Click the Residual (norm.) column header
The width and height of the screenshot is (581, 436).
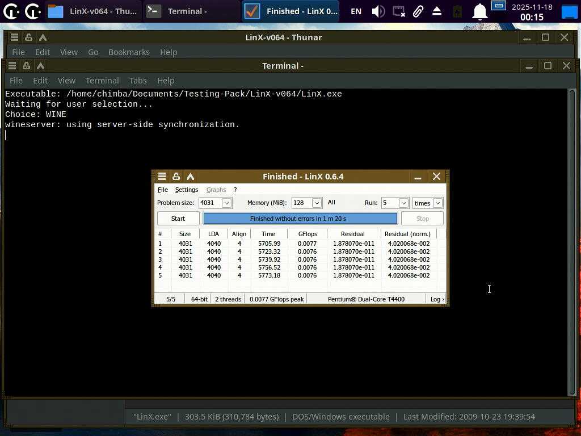[x=407, y=234]
